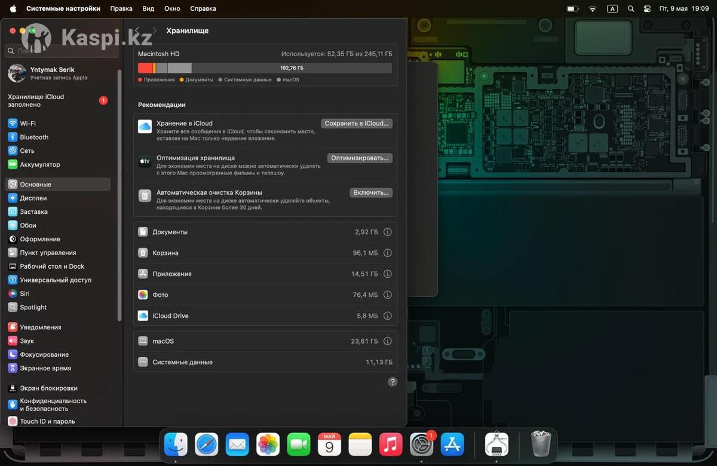Select Экранное время in the sidebar
This screenshot has height=466, width=717.
[x=58, y=369]
